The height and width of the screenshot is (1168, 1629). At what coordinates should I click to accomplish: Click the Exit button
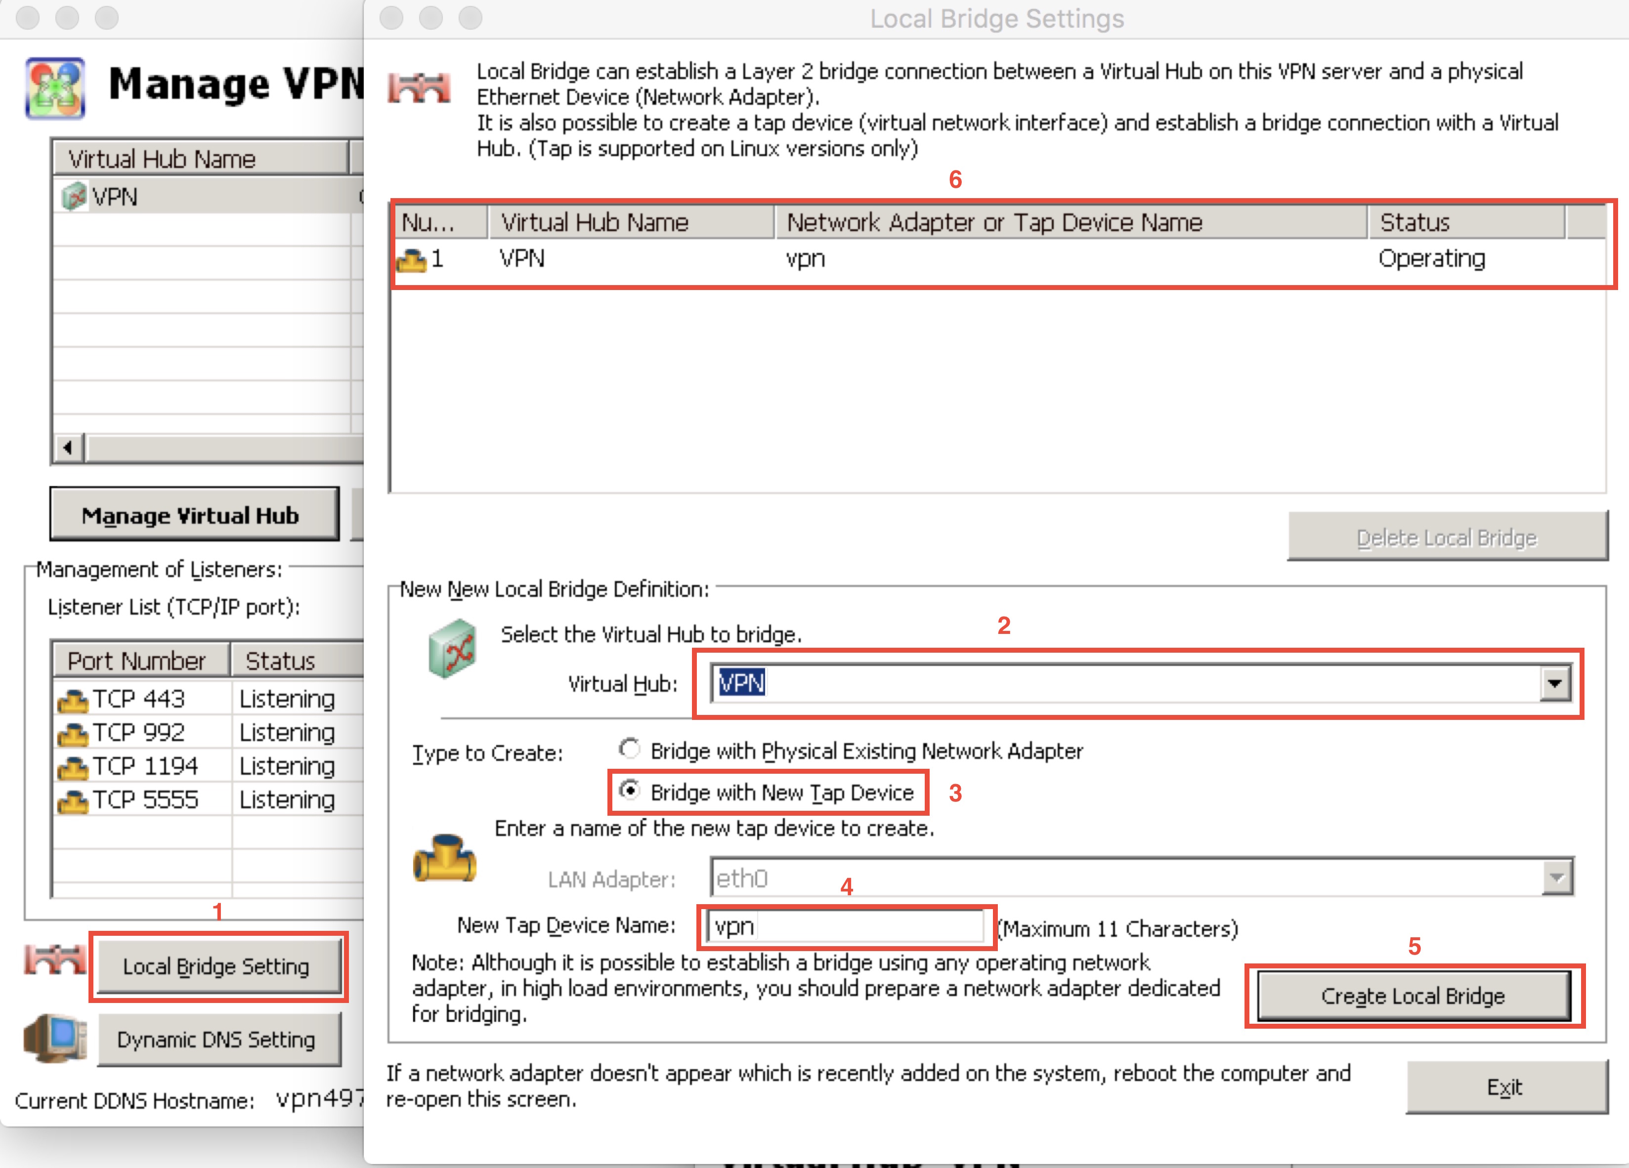pos(1505,1087)
